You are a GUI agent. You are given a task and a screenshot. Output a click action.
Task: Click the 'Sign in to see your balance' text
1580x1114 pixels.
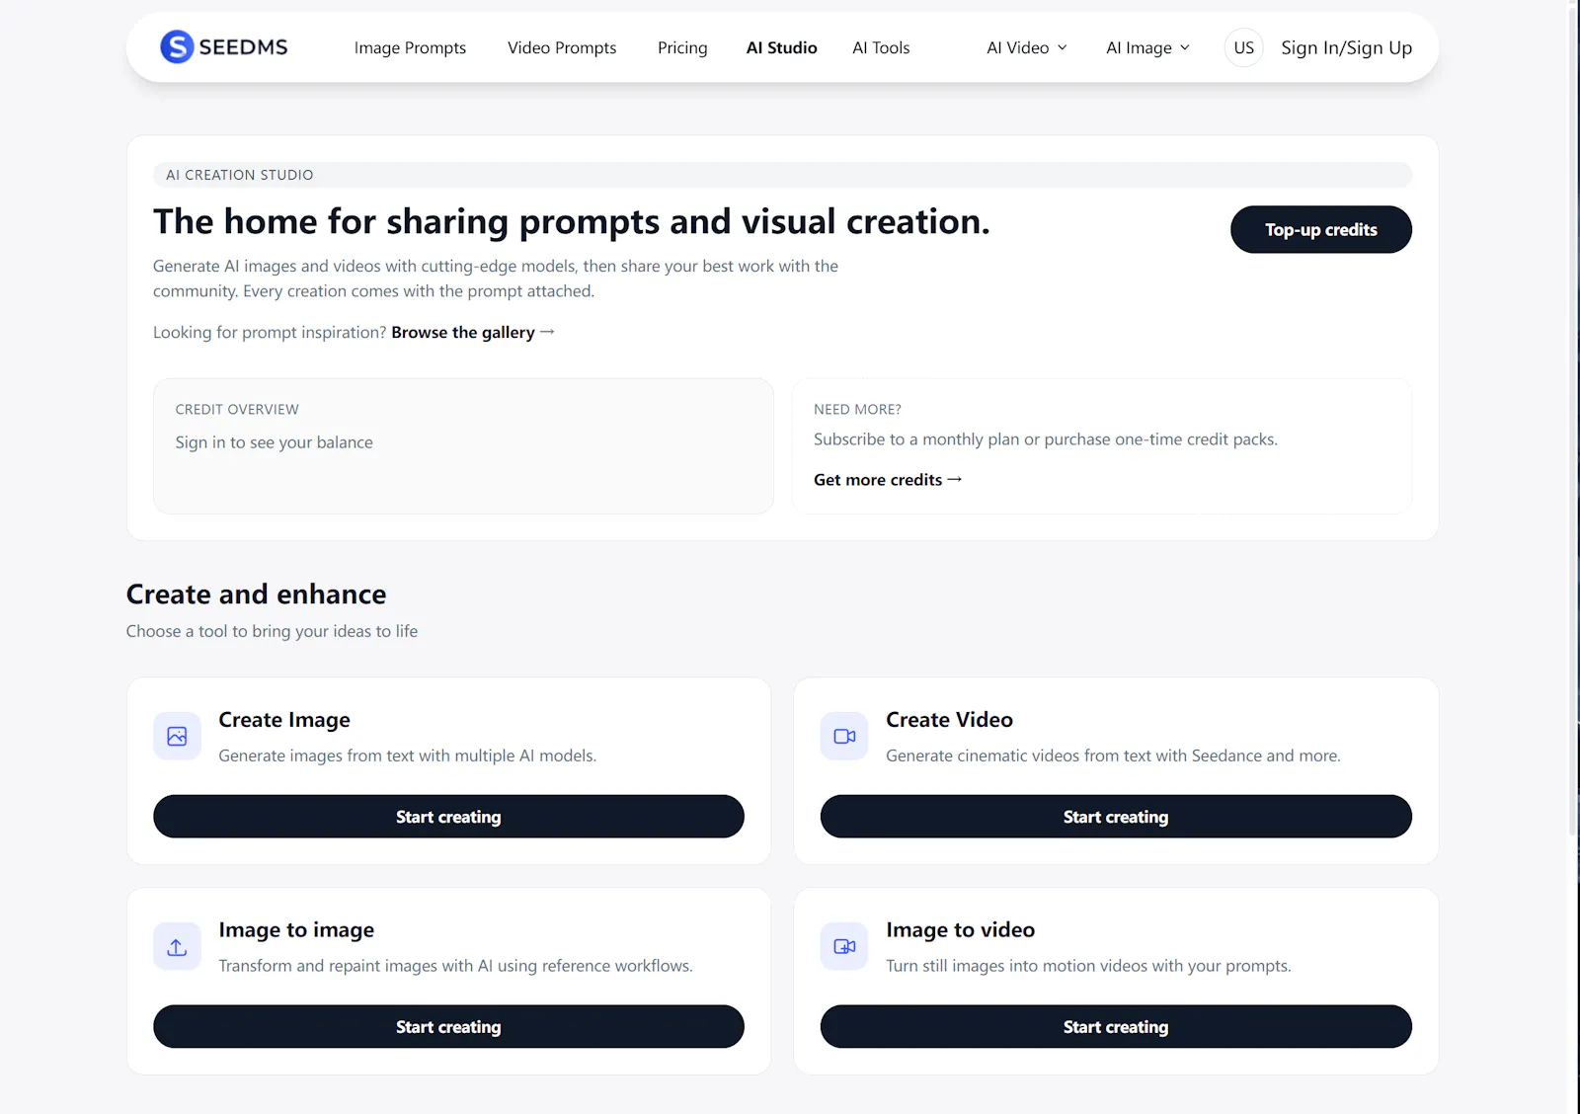point(274,442)
